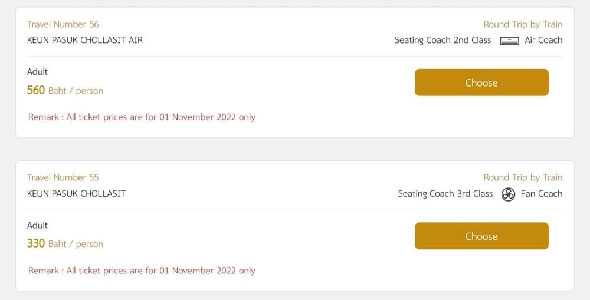The height and width of the screenshot is (300, 590).
Task: Click the Fan Coach text label
Action: pyautogui.click(x=542, y=193)
